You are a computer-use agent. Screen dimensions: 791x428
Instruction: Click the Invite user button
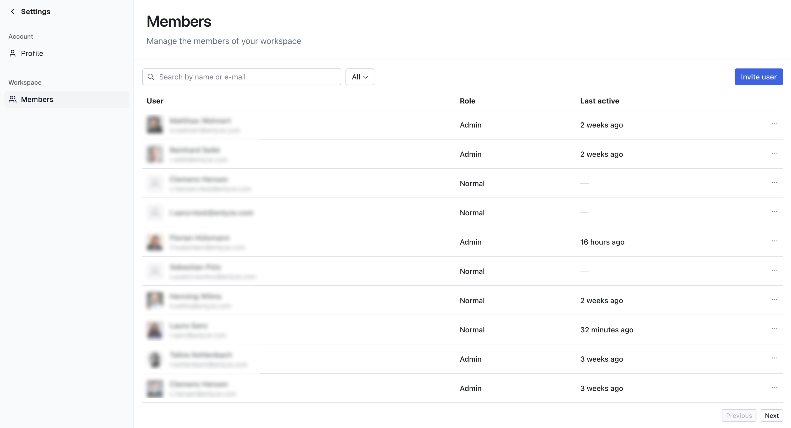point(759,77)
